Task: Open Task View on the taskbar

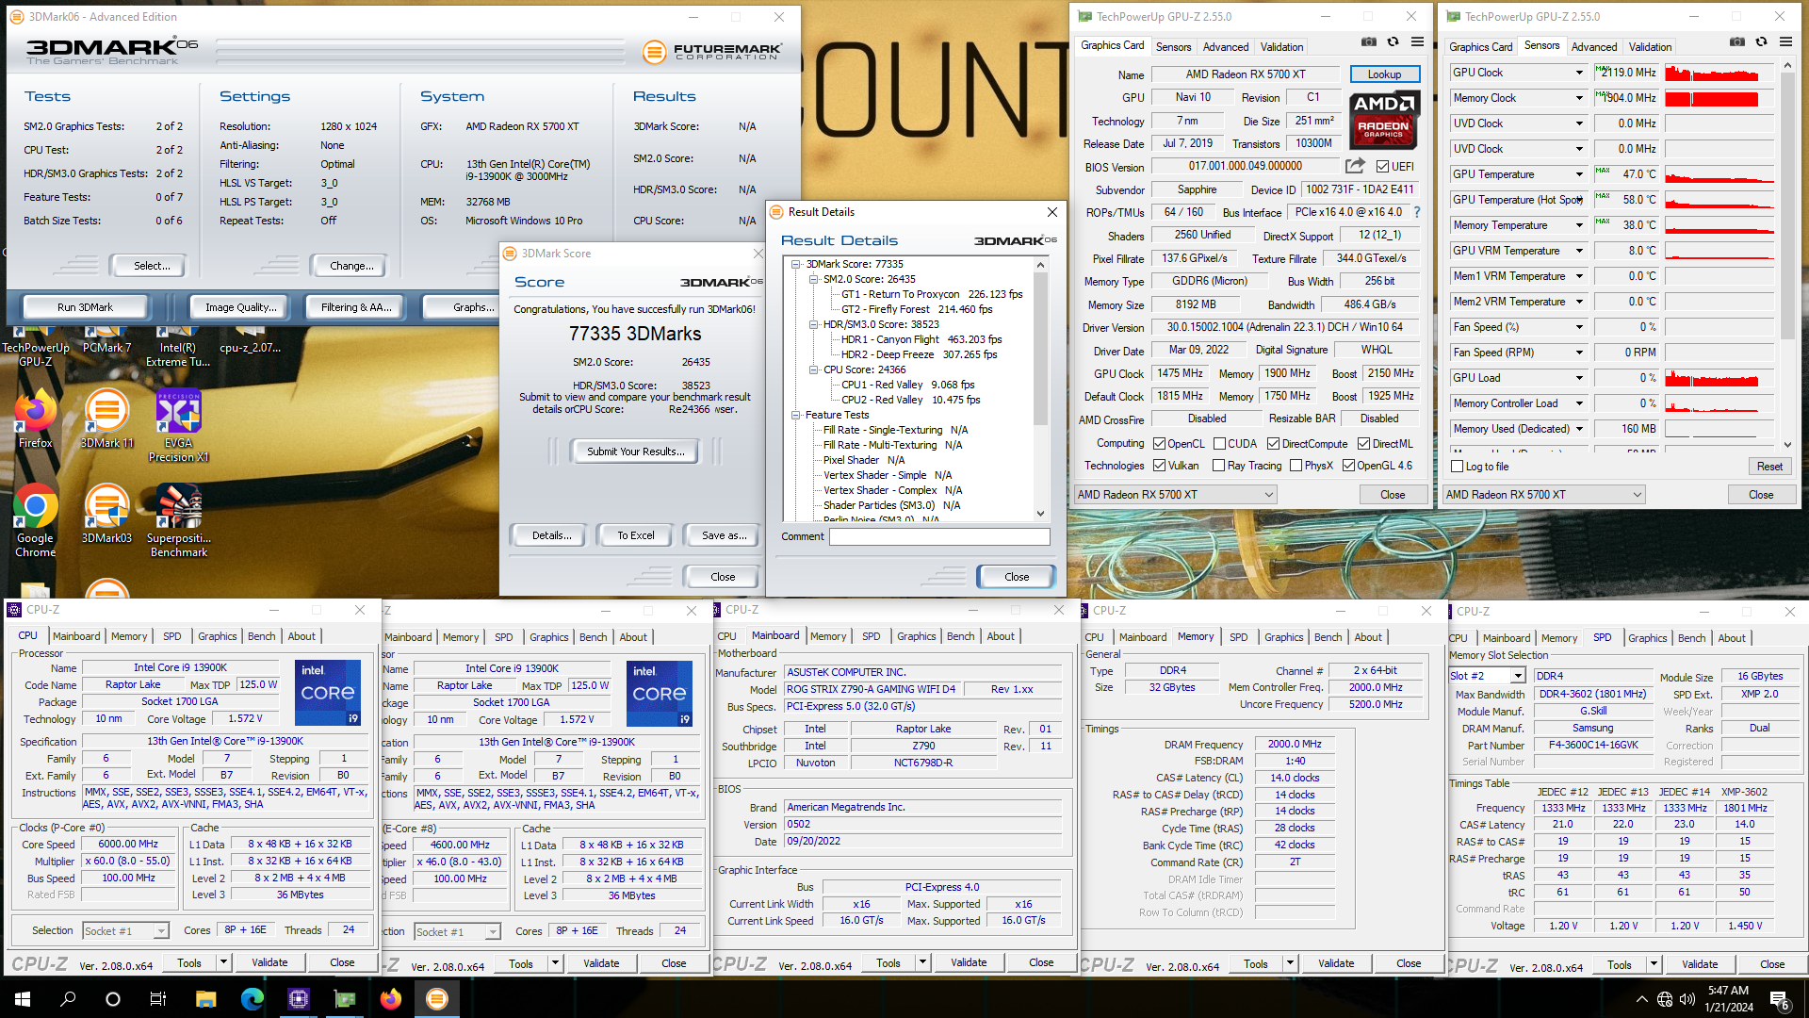Action: click(158, 999)
